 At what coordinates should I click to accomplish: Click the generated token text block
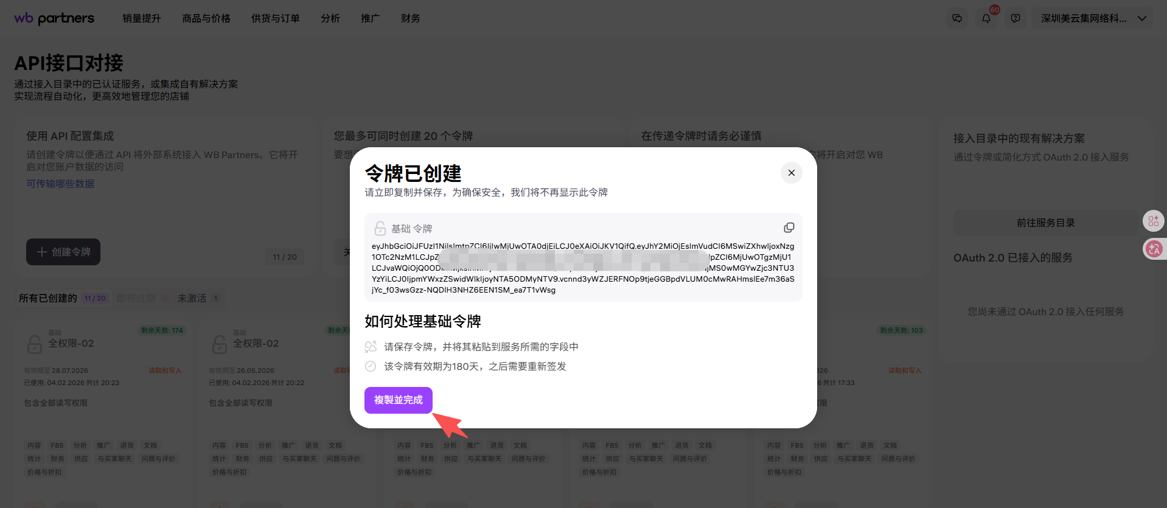coord(583,268)
